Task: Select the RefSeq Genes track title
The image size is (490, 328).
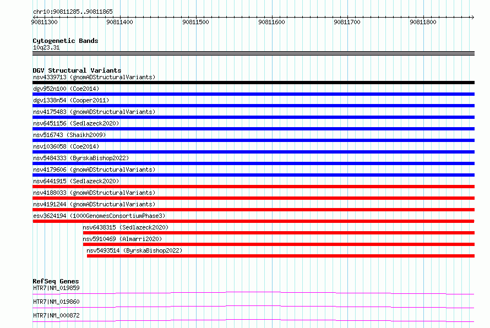Action: click(56, 281)
